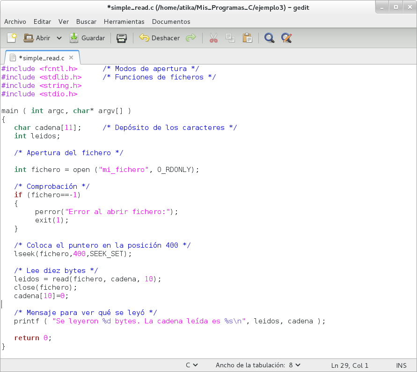This screenshot has width=417, height=372.
Task: Toggle the INS insert mode indicator
Action: tap(401, 365)
